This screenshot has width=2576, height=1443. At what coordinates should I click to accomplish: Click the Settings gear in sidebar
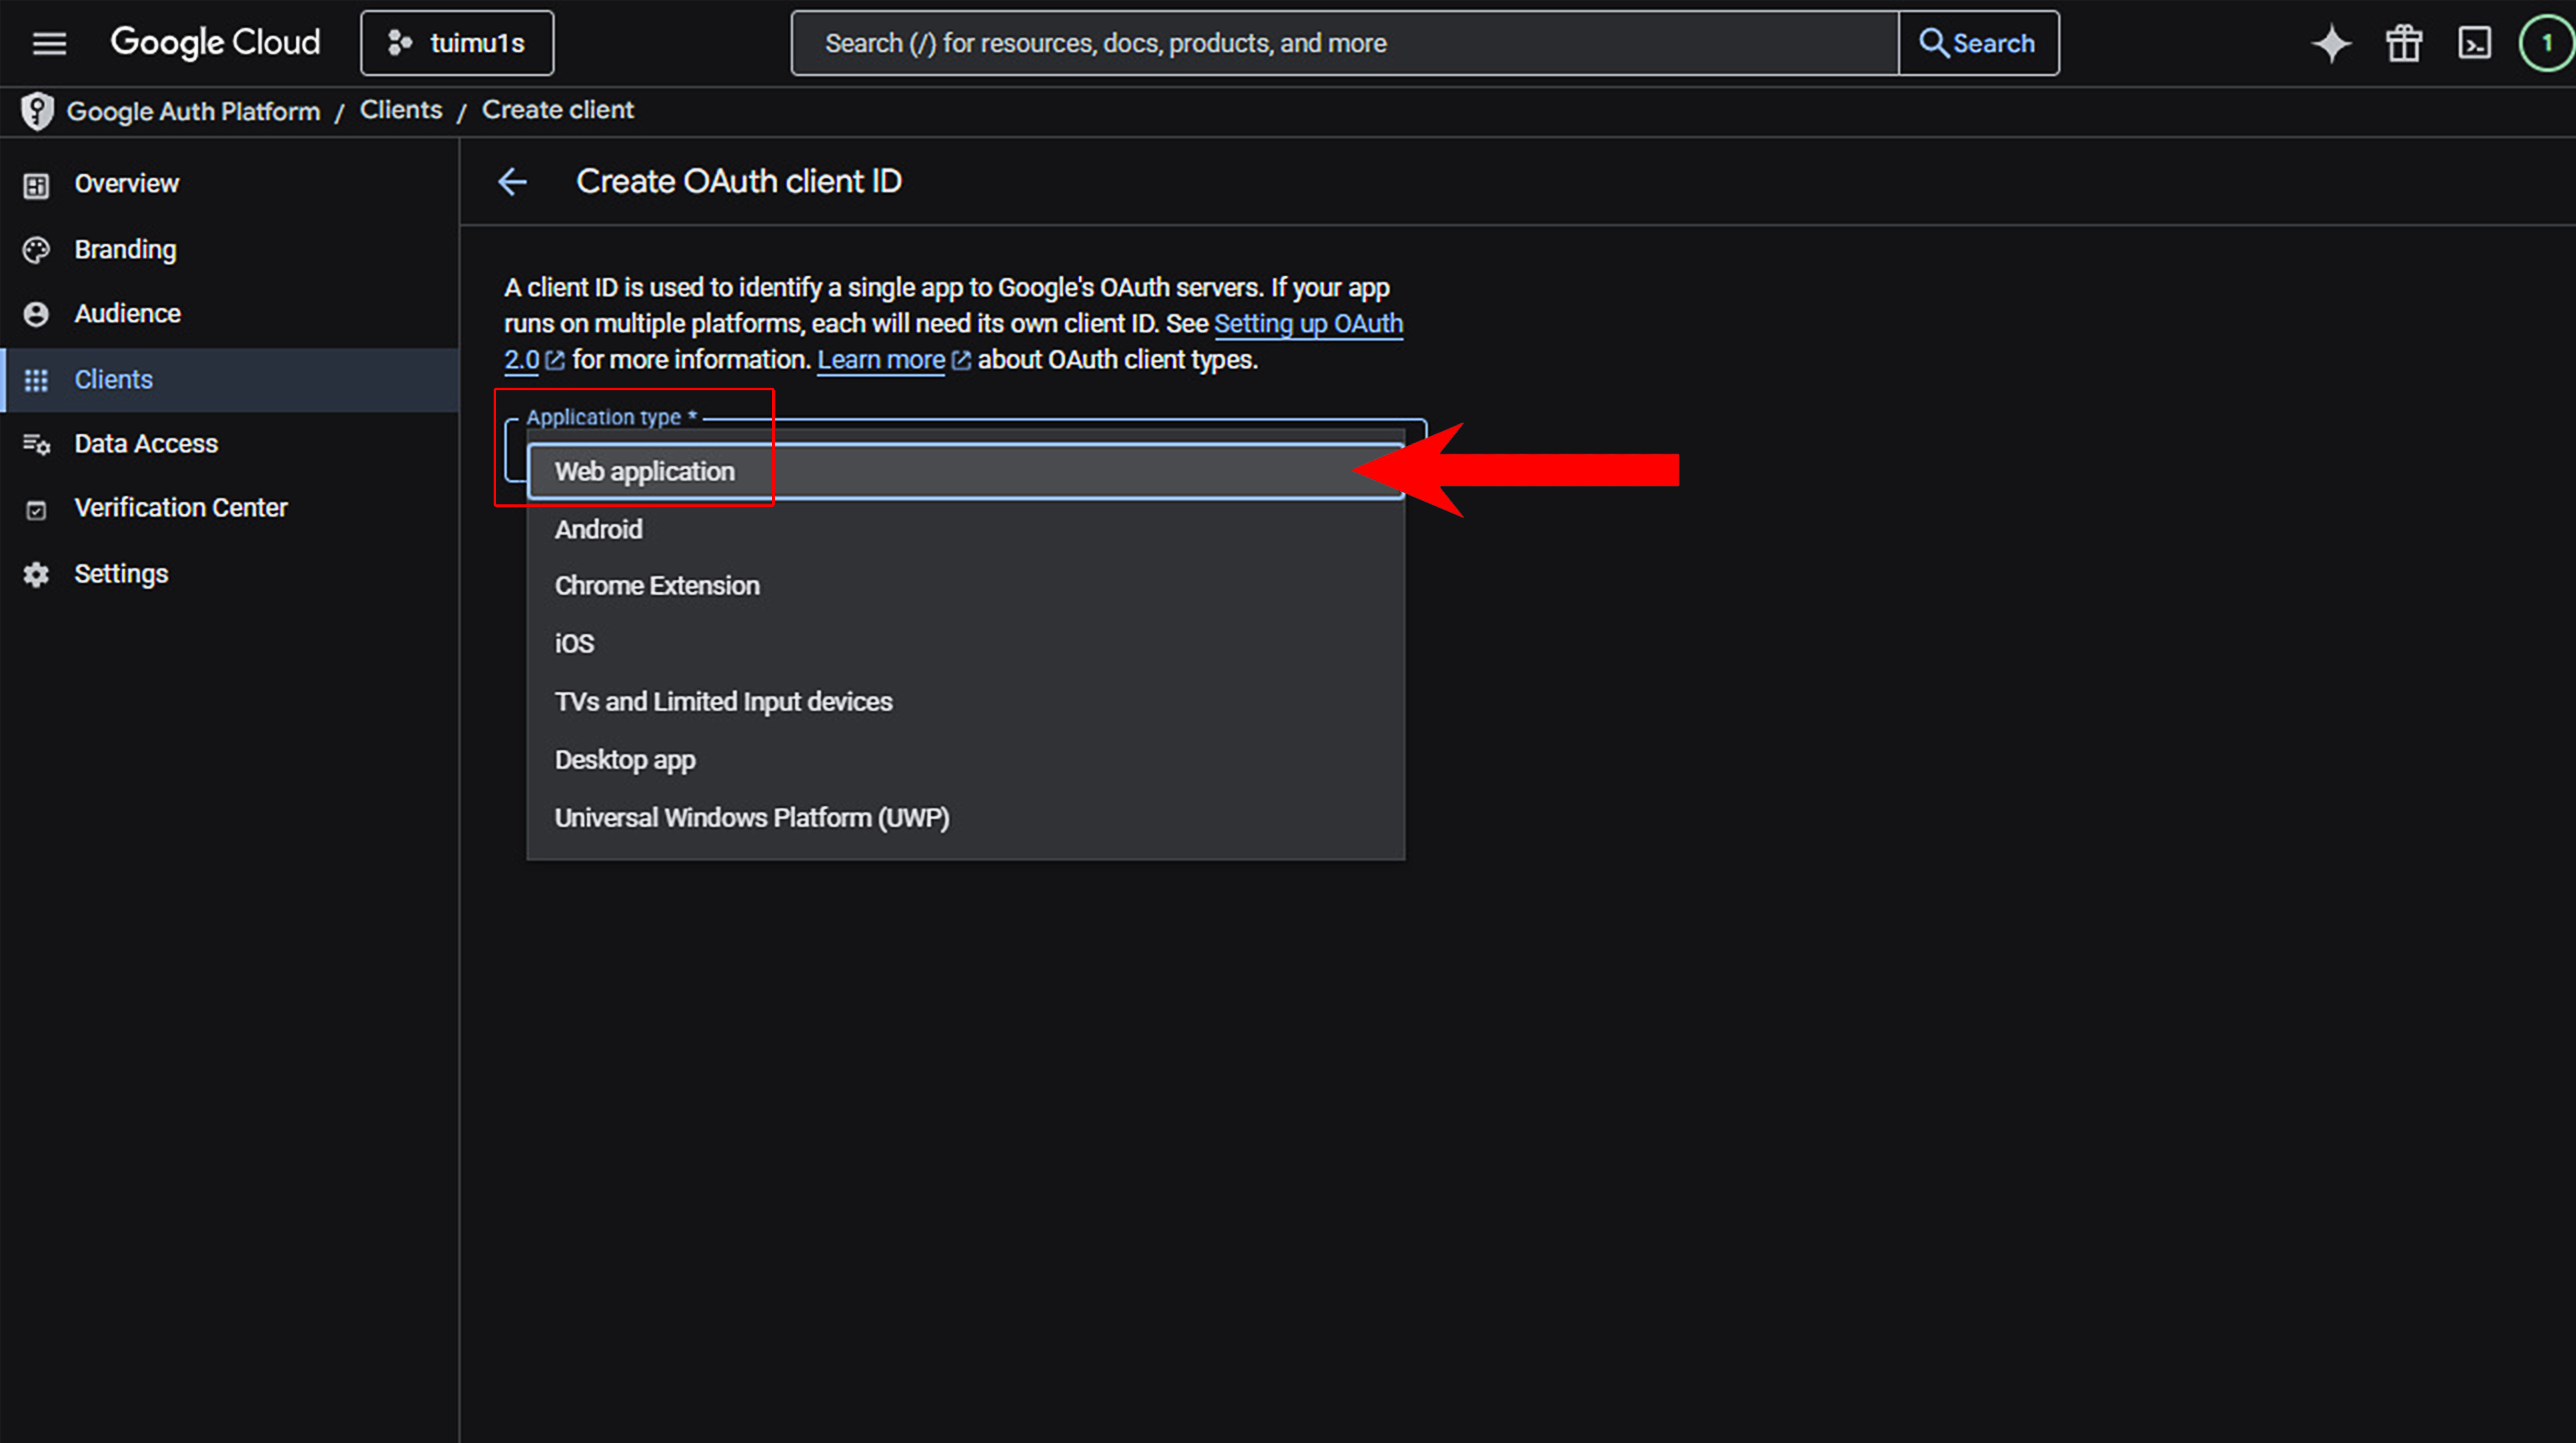pyautogui.click(x=37, y=574)
